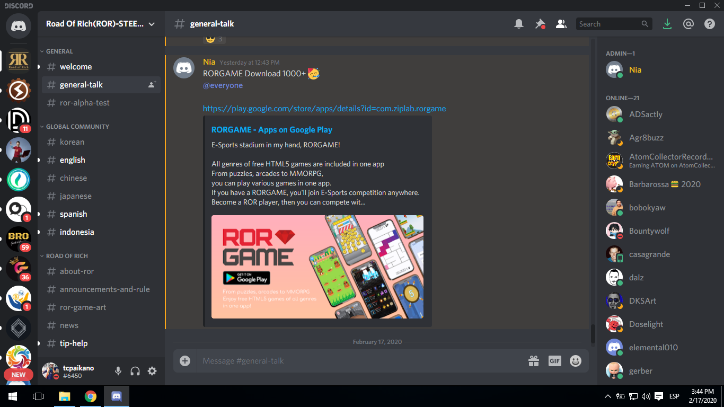Image resolution: width=724 pixels, height=407 pixels.
Task: Open ror-game-art channel
Action: coord(101,307)
